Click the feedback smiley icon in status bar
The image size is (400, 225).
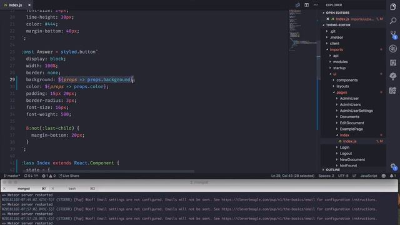point(383,176)
